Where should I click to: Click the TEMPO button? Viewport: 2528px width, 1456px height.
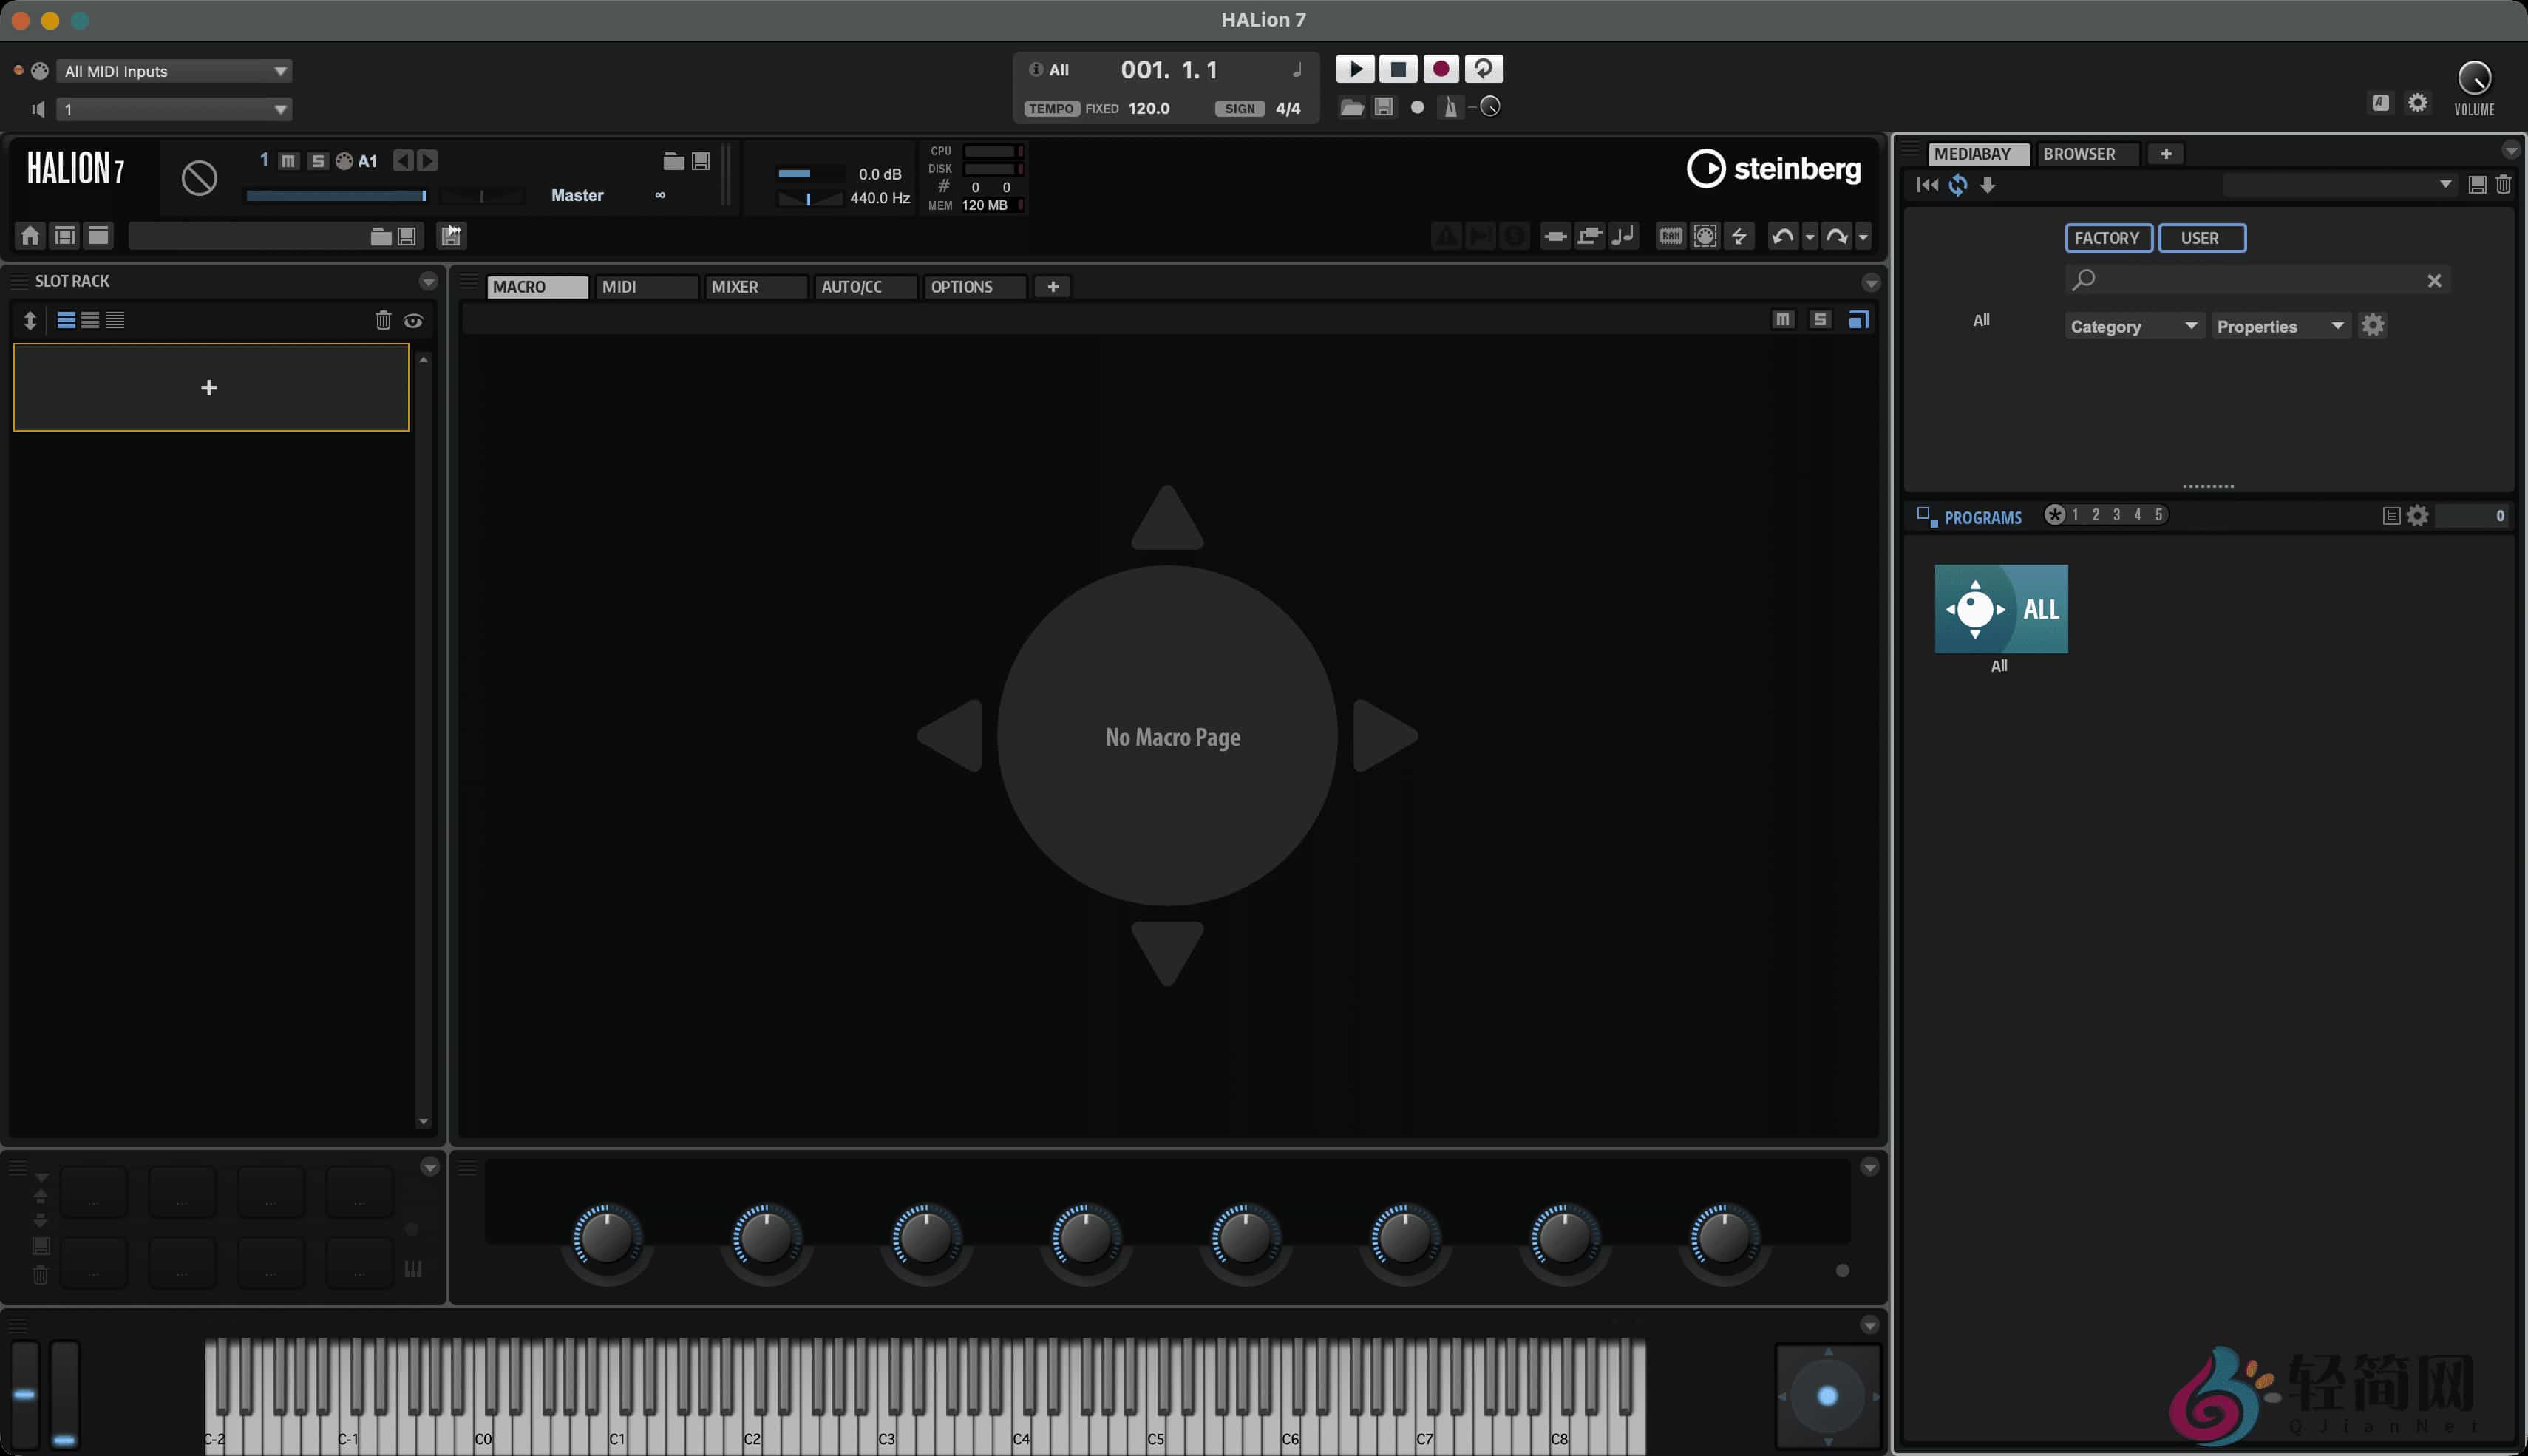[x=1050, y=108]
